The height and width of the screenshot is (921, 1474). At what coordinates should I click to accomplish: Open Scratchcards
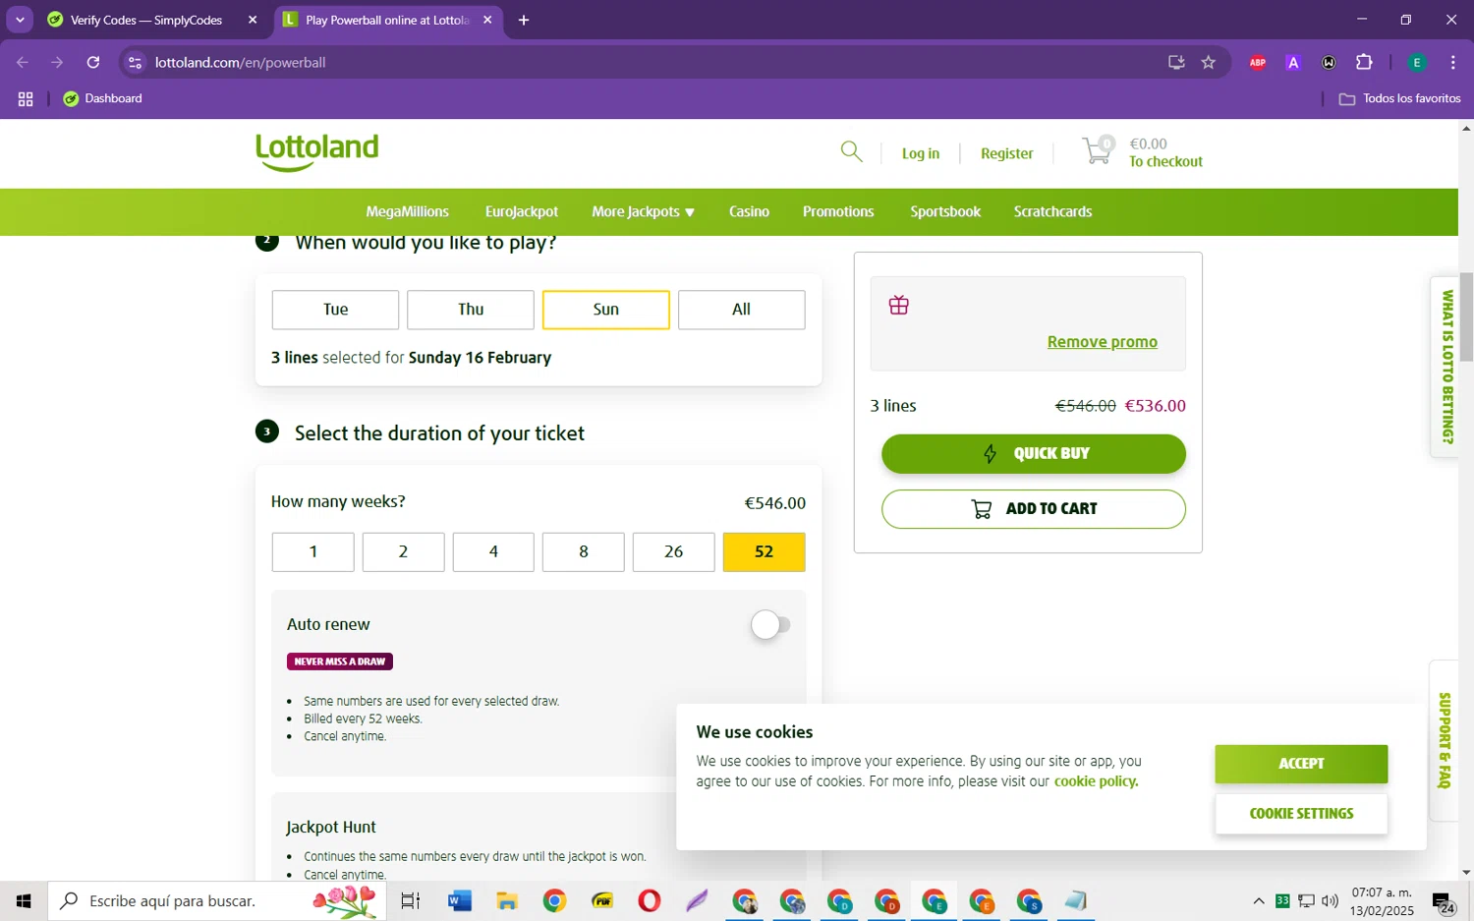coord(1052,211)
